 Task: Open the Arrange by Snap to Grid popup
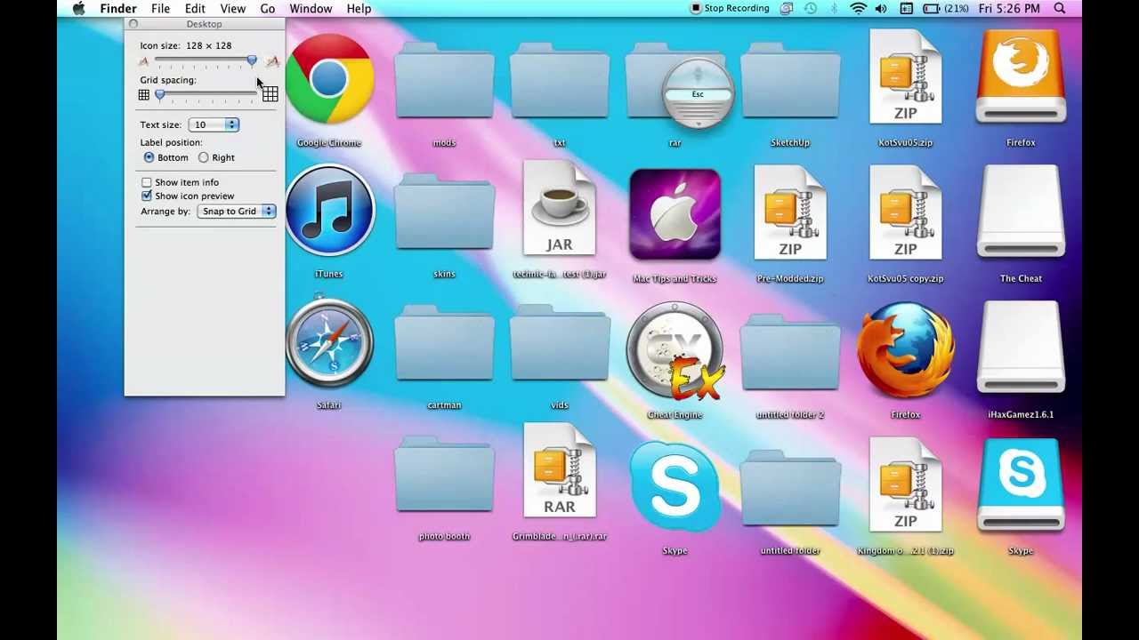tap(237, 212)
